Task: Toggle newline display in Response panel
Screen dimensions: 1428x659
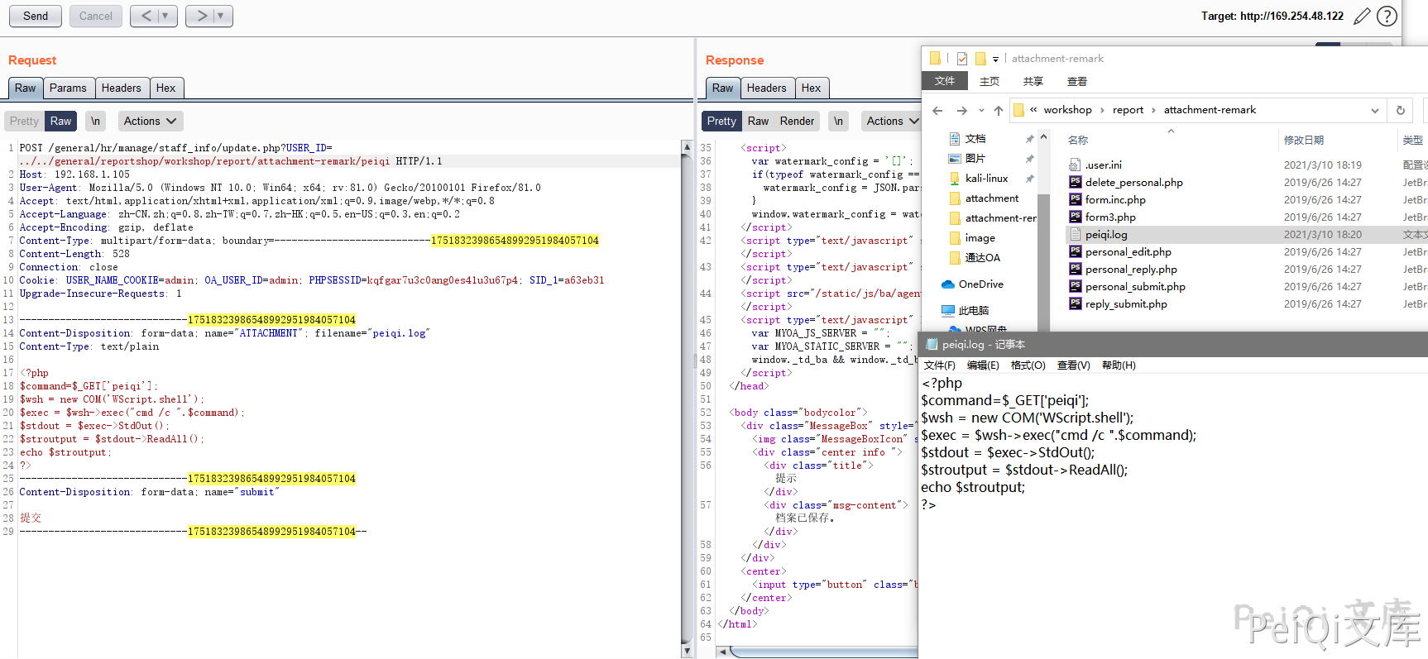Action: (x=838, y=121)
